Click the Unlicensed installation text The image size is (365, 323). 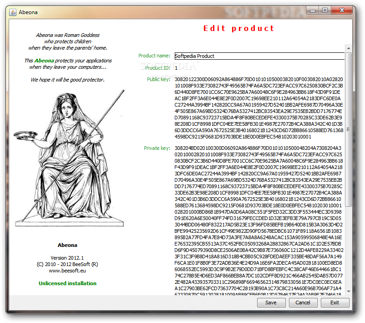pos(67,283)
